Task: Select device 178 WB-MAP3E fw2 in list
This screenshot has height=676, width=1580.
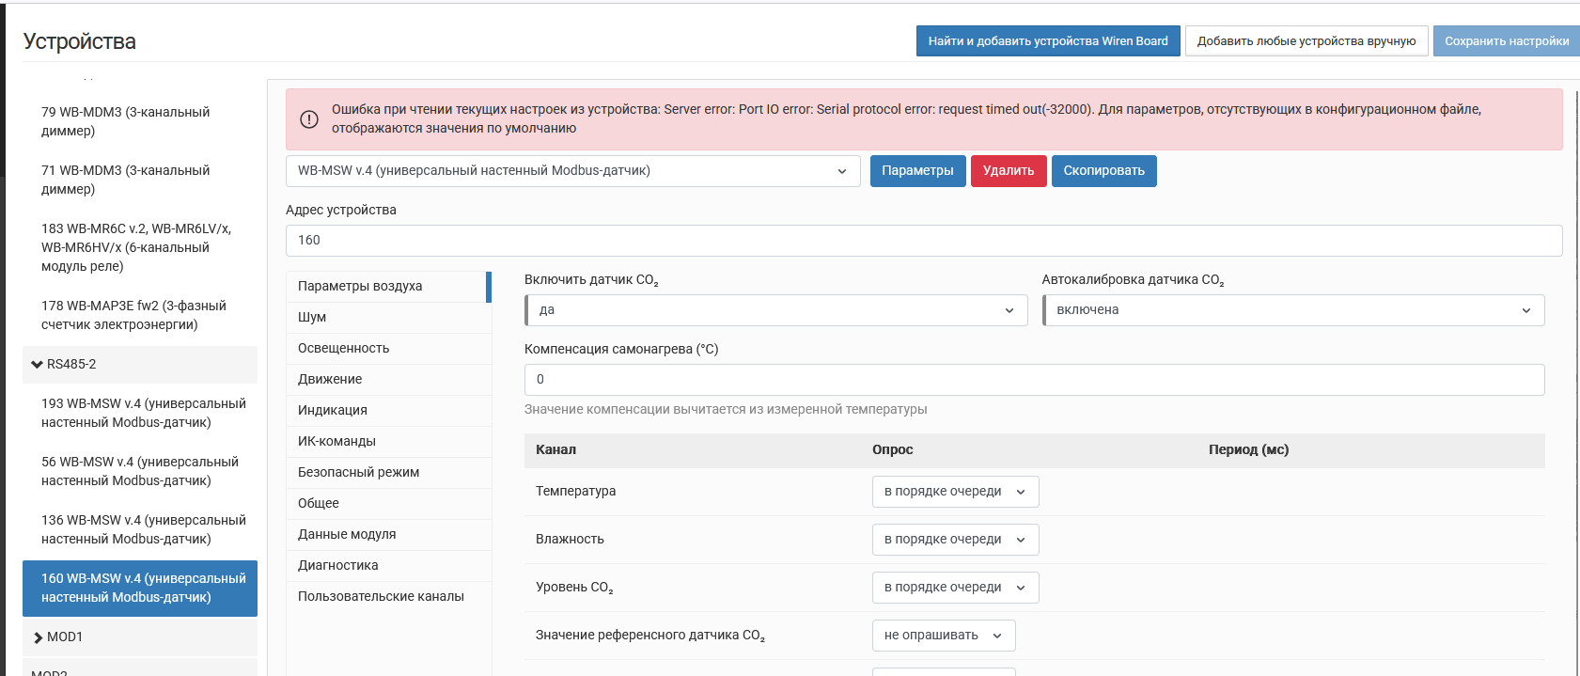Action: click(133, 315)
